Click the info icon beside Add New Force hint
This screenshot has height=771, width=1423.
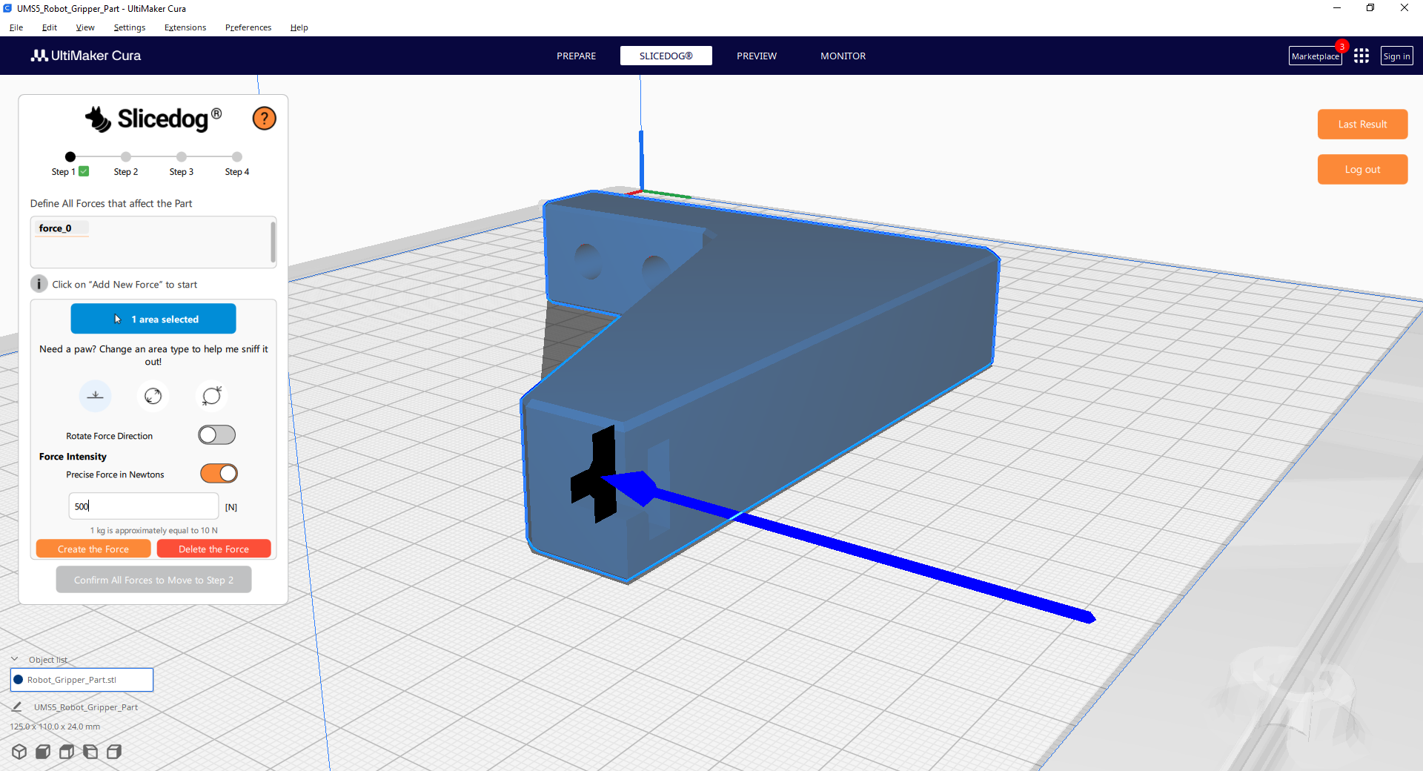[x=39, y=284]
